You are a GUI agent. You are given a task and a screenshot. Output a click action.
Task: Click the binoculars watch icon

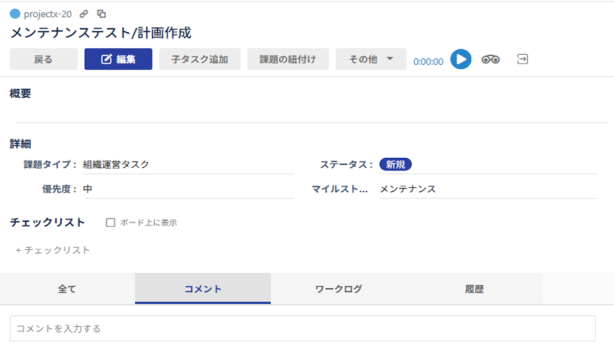[x=490, y=59]
